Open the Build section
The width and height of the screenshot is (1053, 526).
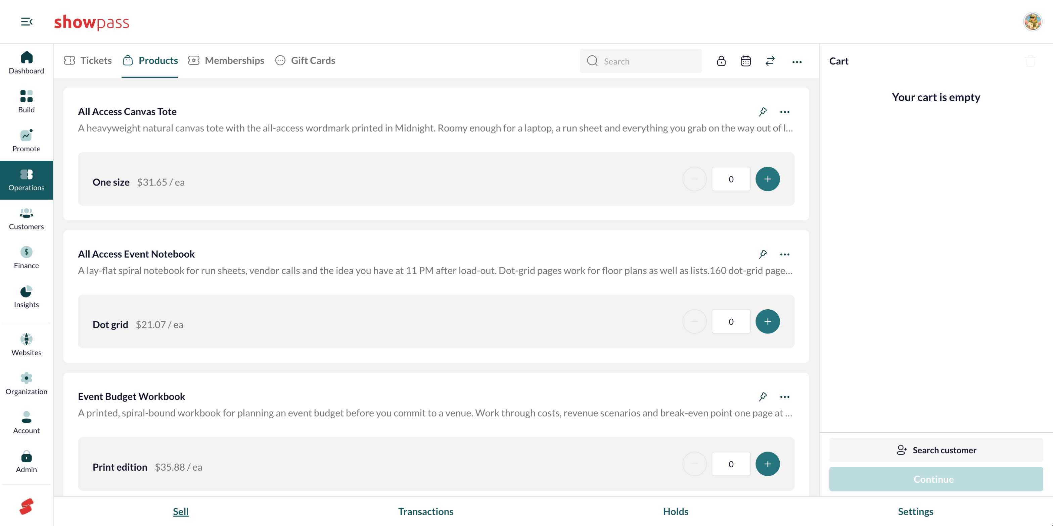pyautogui.click(x=27, y=102)
